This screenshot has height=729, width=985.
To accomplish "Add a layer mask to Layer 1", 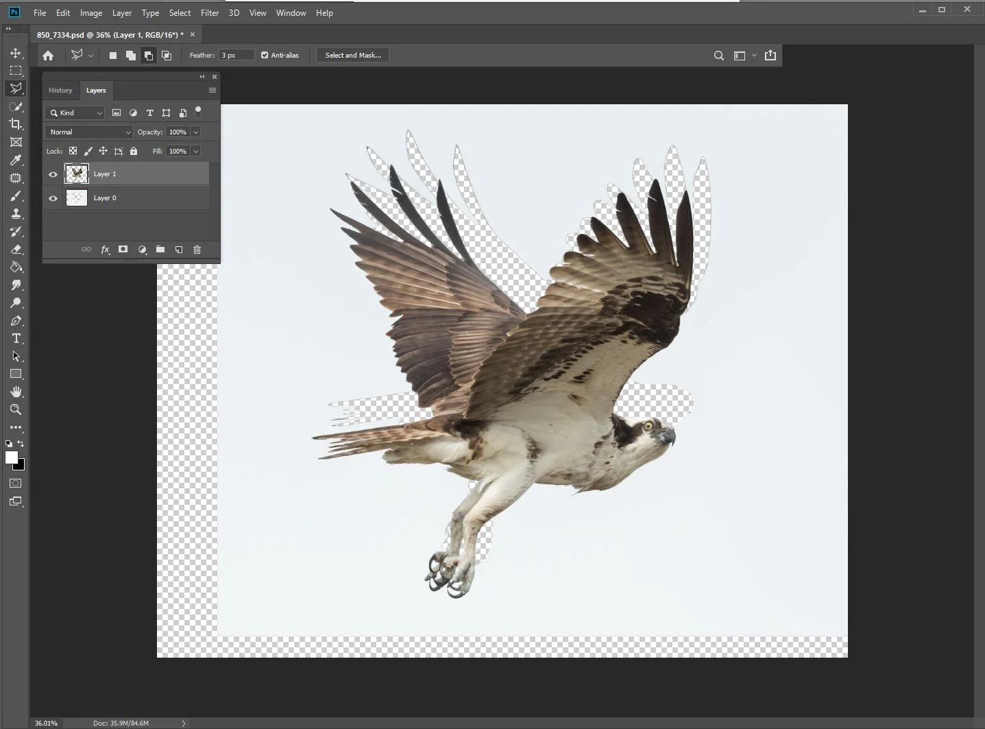I will click(123, 250).
